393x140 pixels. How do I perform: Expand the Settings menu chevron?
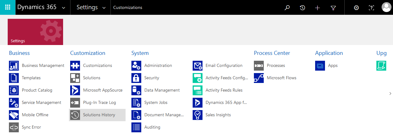tap(104, 8)
